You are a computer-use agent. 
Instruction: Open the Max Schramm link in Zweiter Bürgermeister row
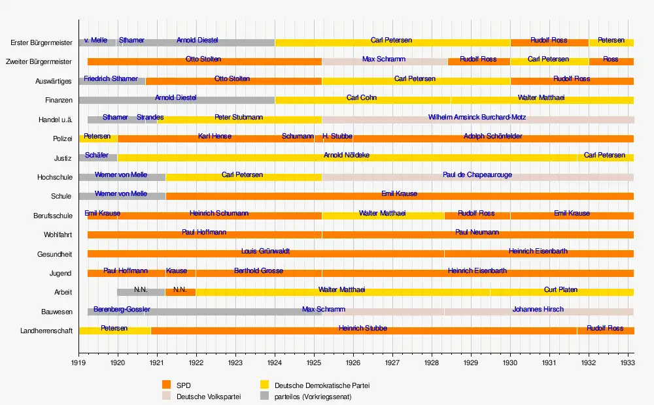[x=384, y=59]
